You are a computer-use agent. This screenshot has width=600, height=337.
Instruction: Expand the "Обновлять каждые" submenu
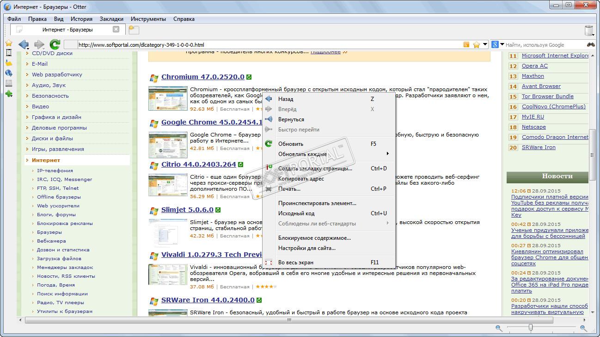point(329,154)
